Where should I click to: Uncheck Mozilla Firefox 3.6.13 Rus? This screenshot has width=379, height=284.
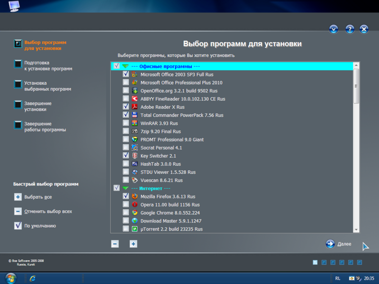pyautogui.click(x=126, y=196)
